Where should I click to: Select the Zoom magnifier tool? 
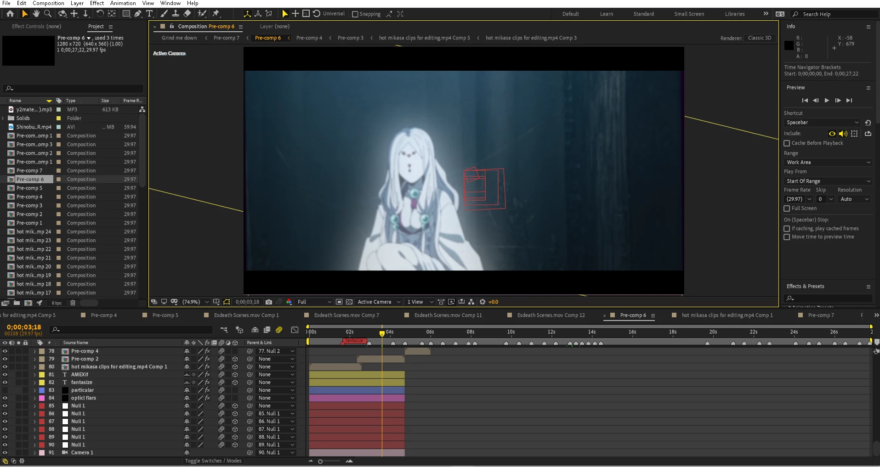47,14
